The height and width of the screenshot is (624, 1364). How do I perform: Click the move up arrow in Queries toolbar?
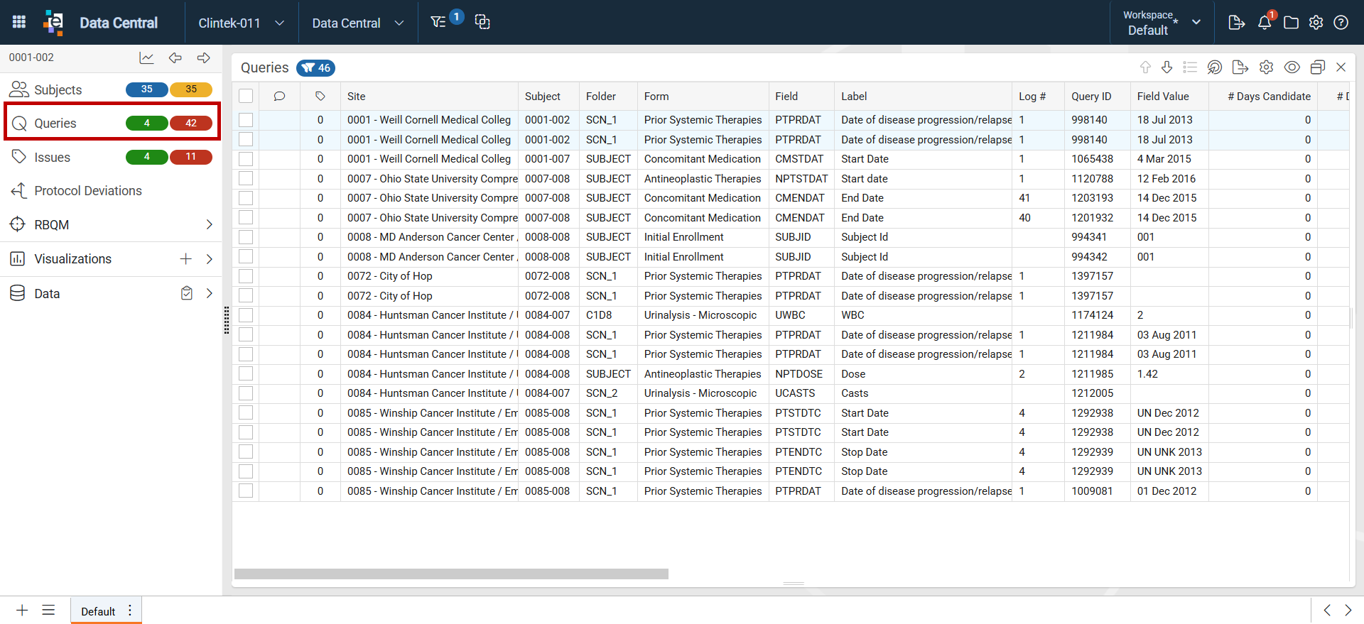click(1145, 67)
